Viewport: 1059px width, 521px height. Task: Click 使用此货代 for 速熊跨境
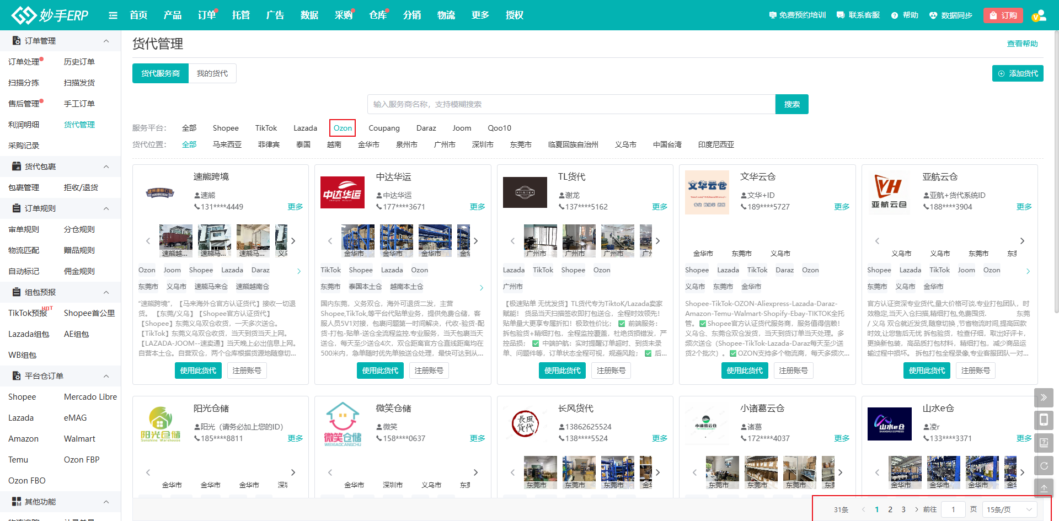click(x=198, y=370)
